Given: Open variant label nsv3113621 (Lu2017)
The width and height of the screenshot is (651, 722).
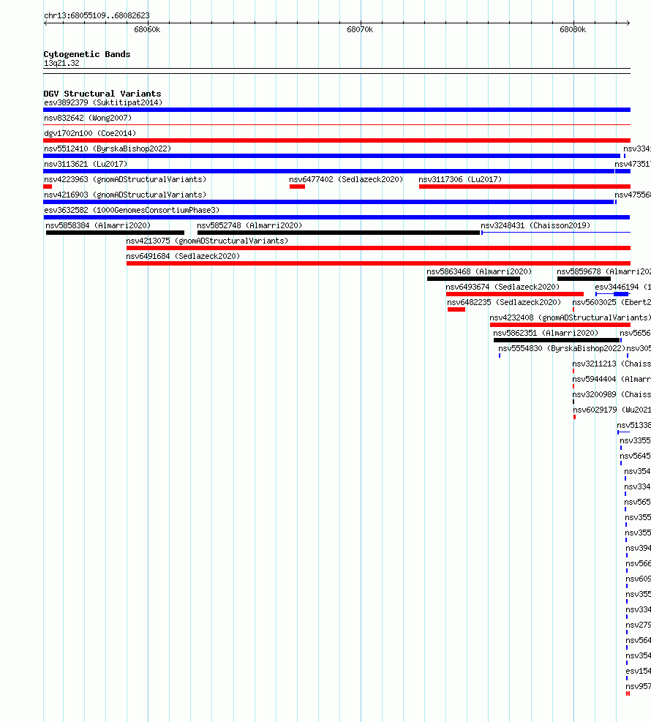Looking at the screenshot, I should 86,164.
